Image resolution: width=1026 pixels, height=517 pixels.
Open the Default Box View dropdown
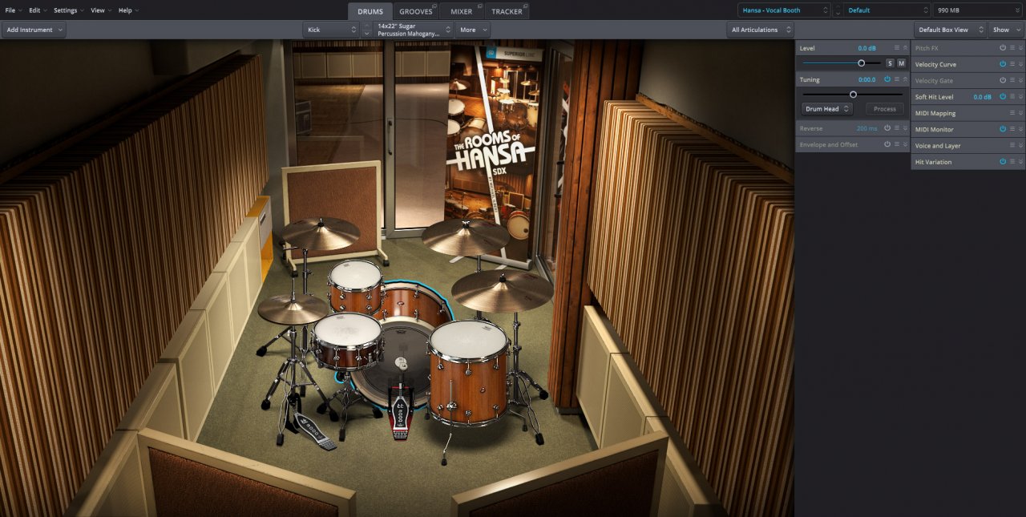point(951,30)
